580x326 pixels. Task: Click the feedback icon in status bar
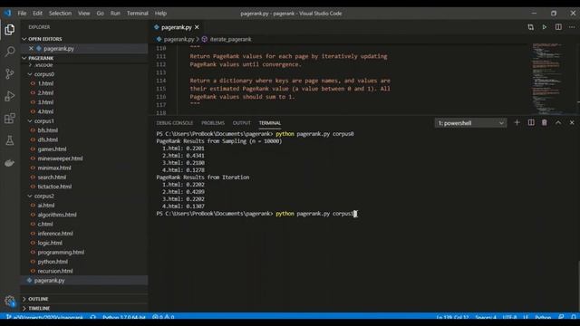pos(561,317)
